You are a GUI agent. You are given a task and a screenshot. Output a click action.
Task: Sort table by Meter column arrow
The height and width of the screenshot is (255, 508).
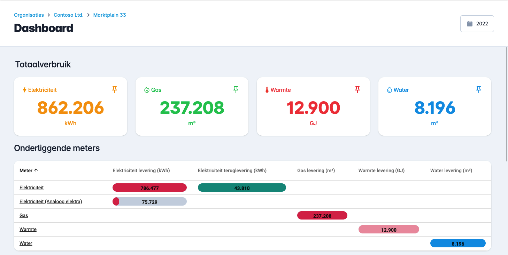pos(36,170)
